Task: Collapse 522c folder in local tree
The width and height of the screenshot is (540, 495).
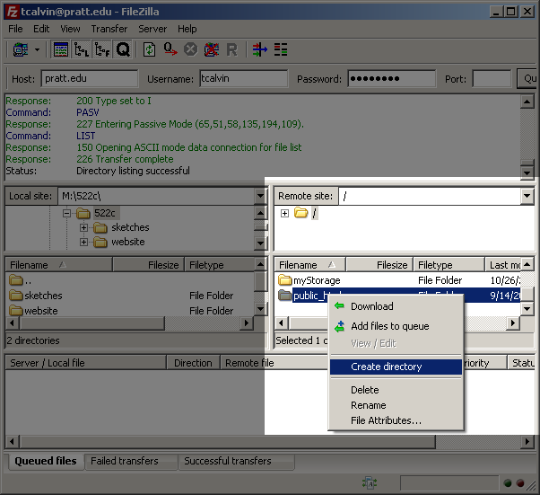Action: pyautogui.click(x=66, y=213)
